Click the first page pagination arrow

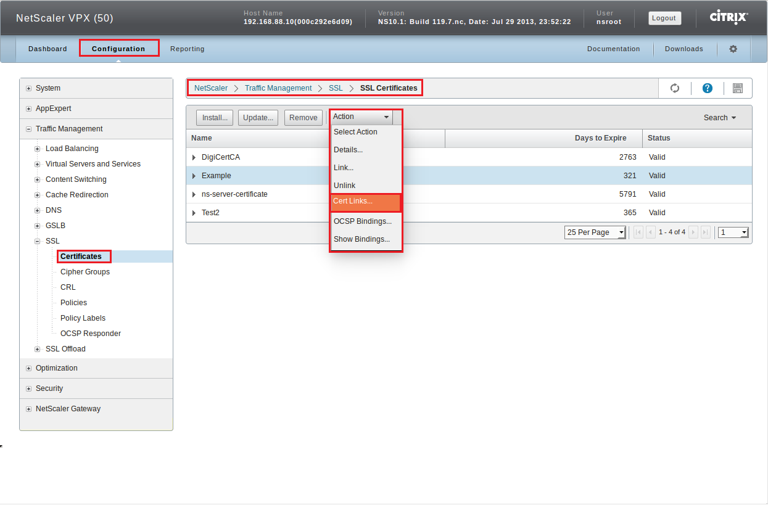(638, 232)
